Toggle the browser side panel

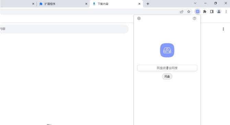pos(212,12)
